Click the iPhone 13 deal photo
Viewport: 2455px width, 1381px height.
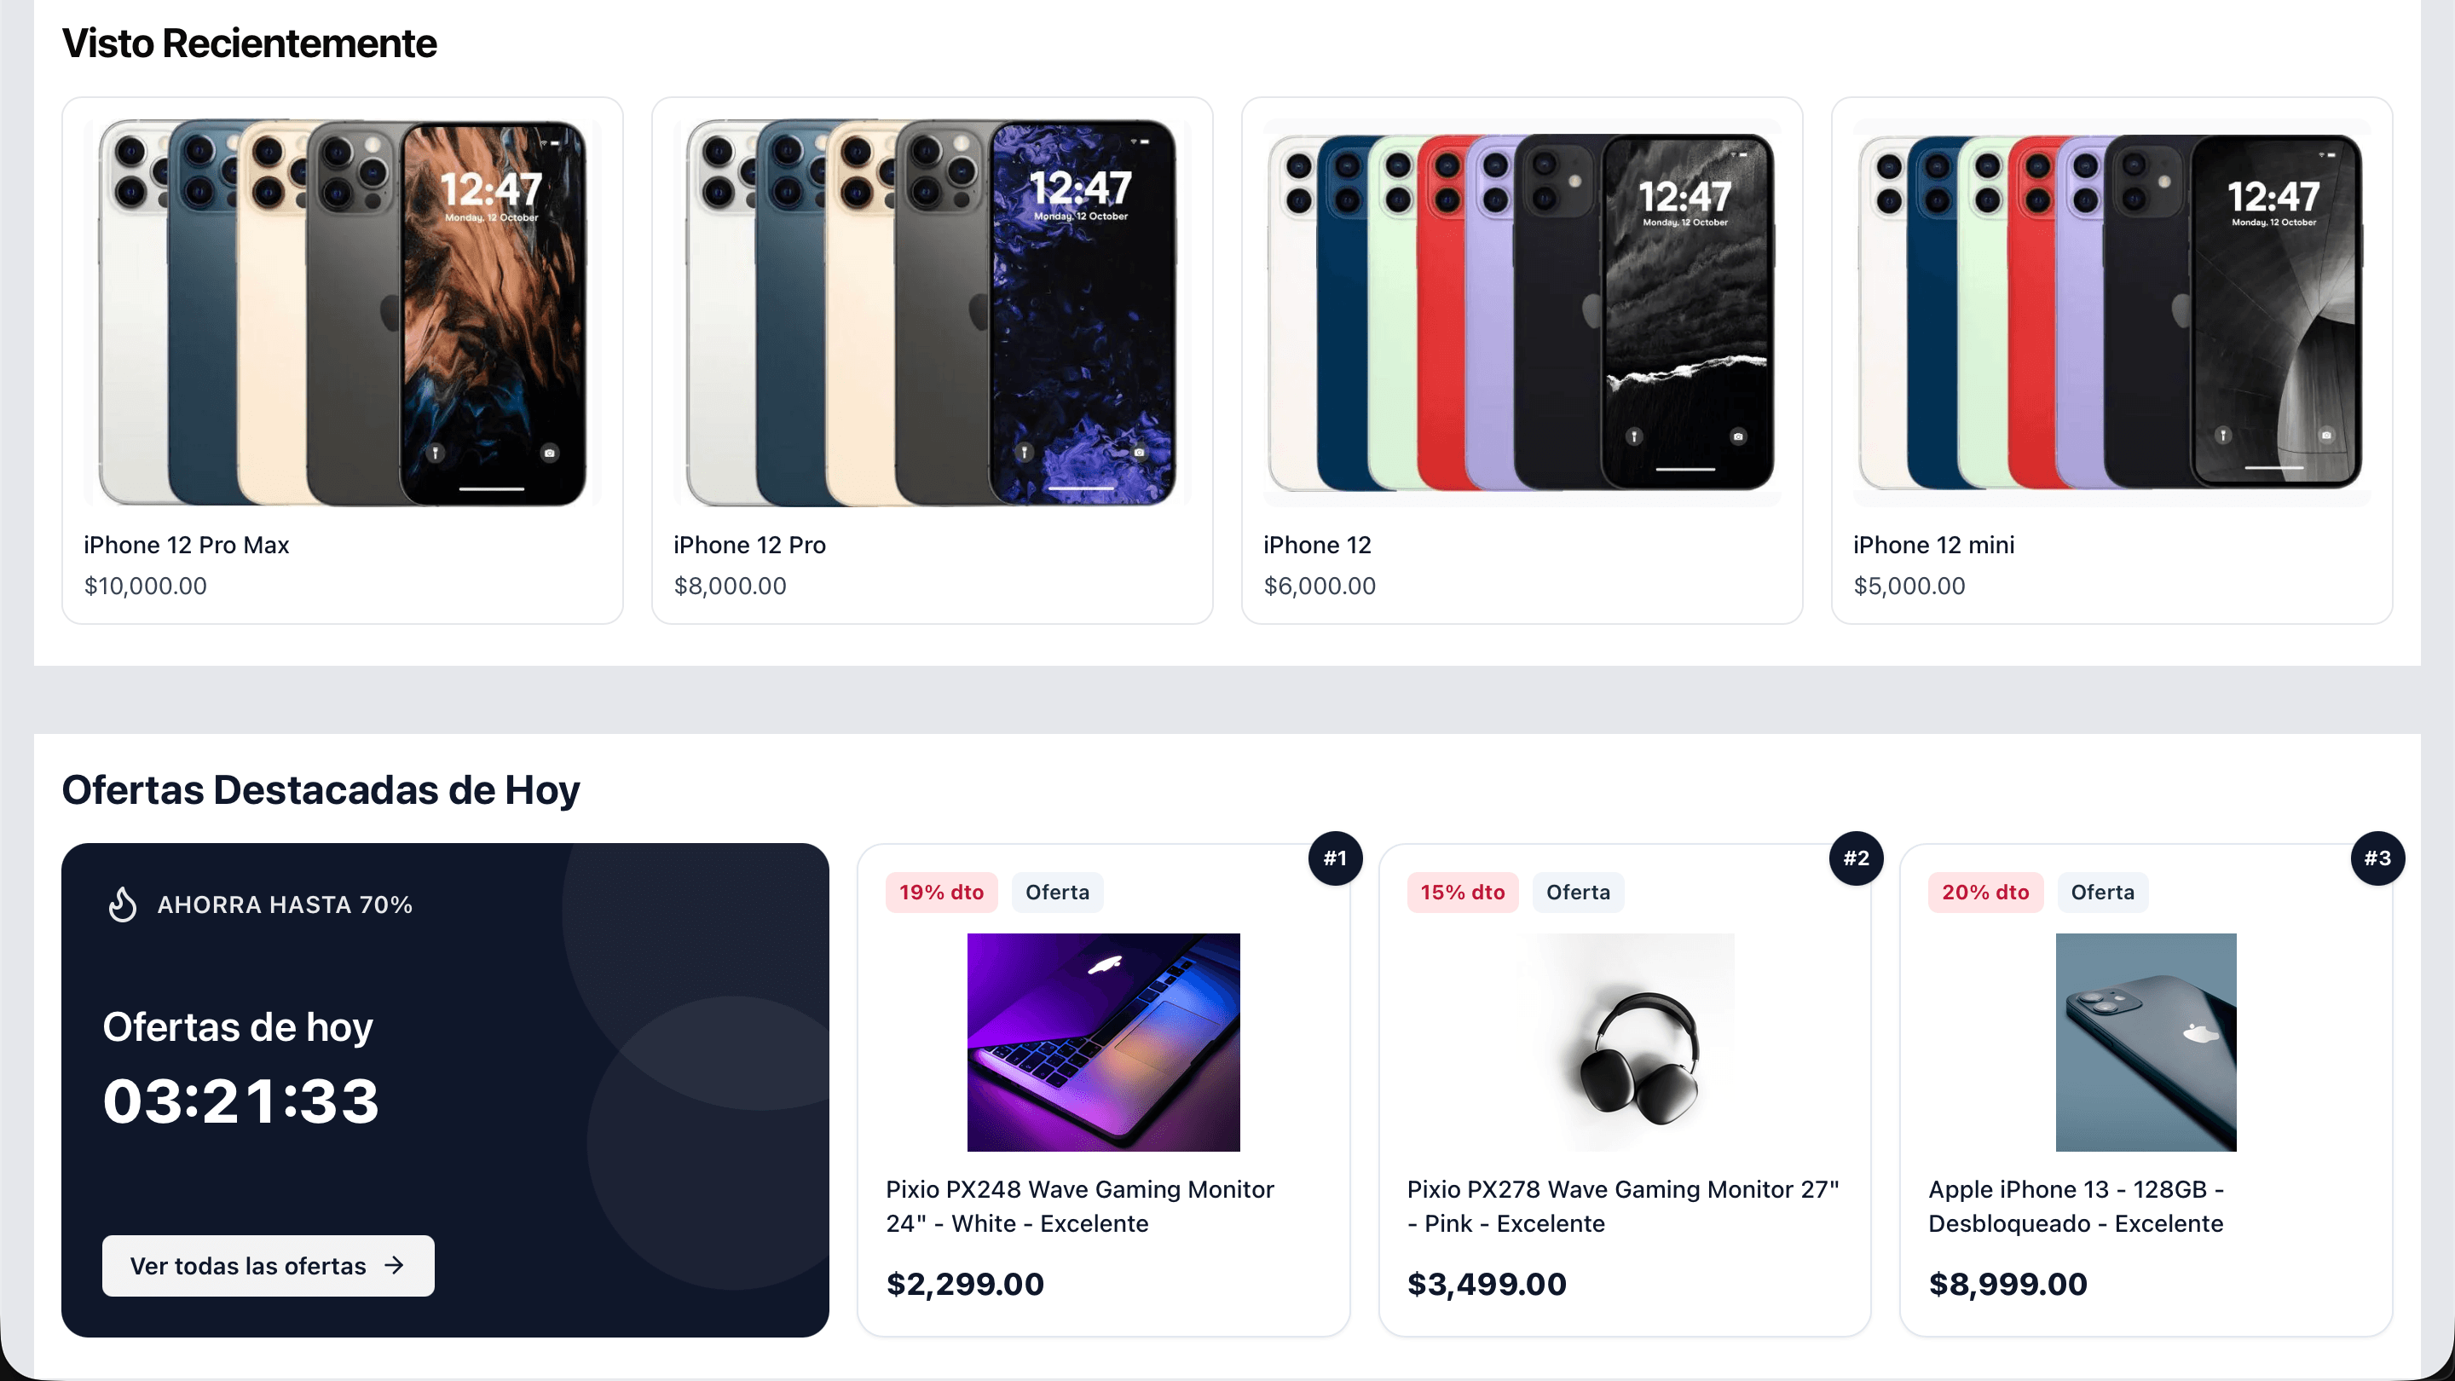[2146, 1042]
